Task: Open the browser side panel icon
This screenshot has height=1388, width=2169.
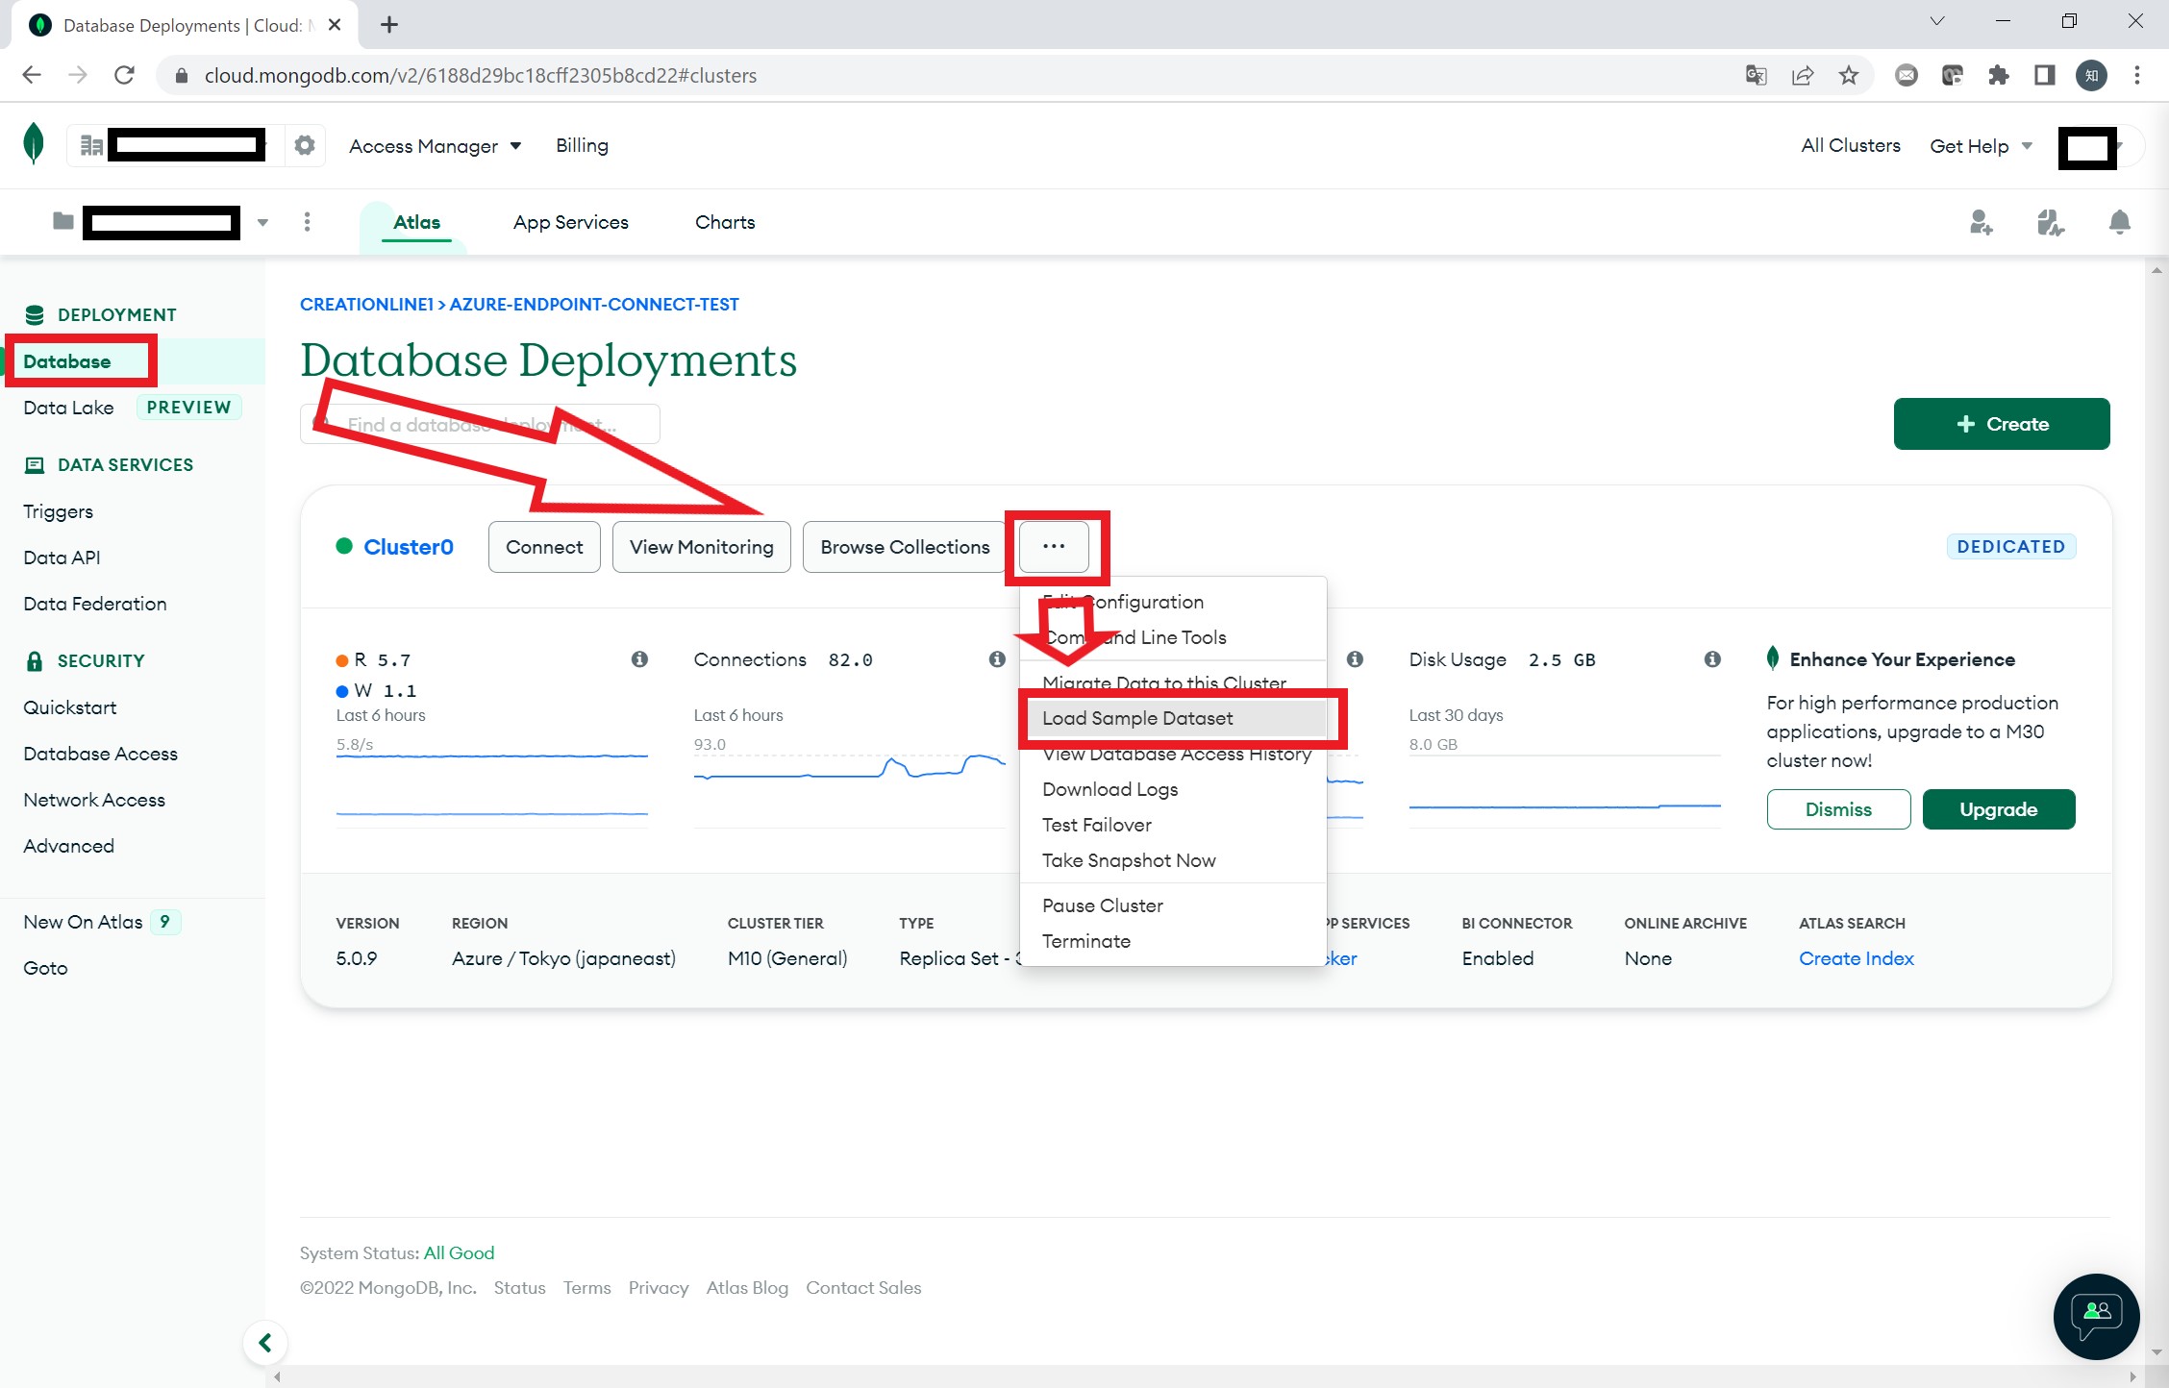Action: pos(2044,75)
